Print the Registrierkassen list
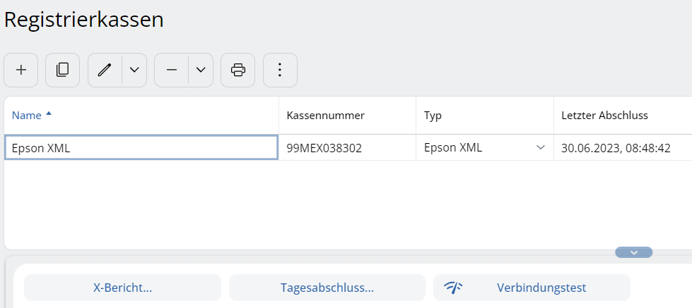This screenshot has width=692, height=308. click(x=238, y=70)
